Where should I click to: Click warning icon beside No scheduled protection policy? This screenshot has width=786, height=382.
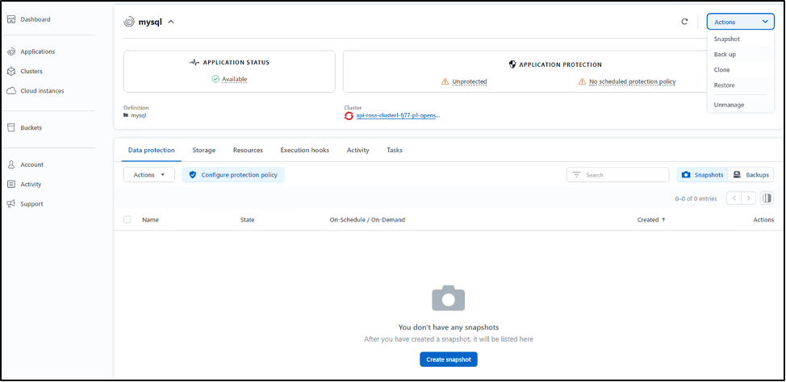(582, 81)
